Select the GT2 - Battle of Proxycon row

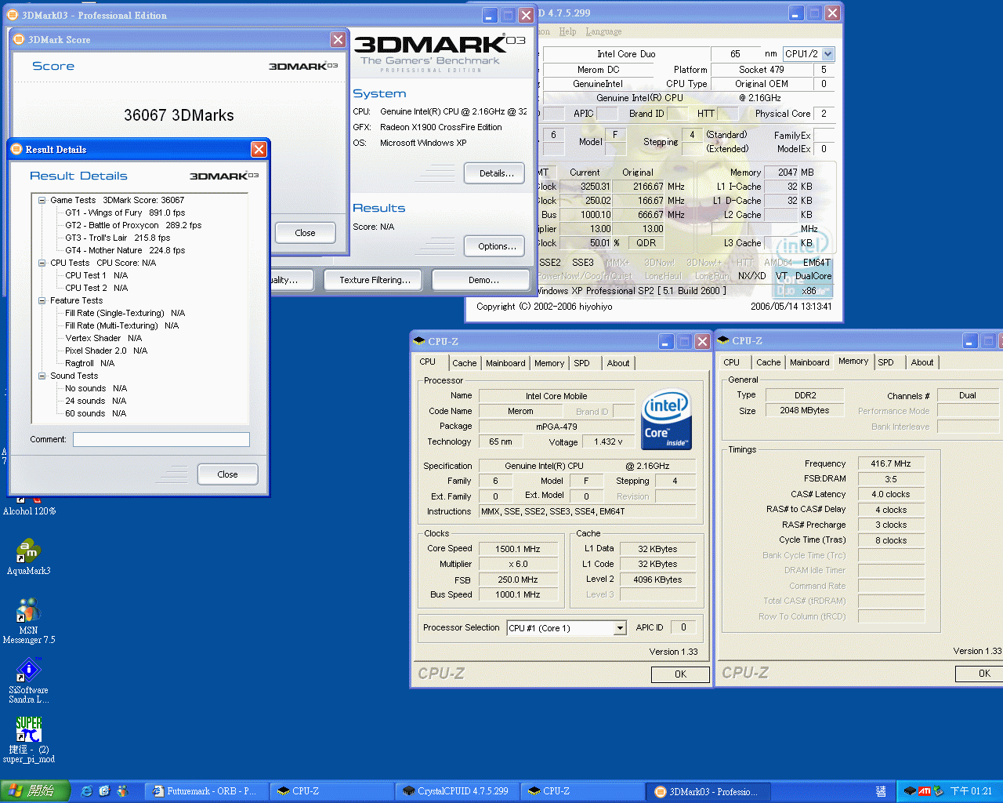pyautogui.click(x=133, y=225)
